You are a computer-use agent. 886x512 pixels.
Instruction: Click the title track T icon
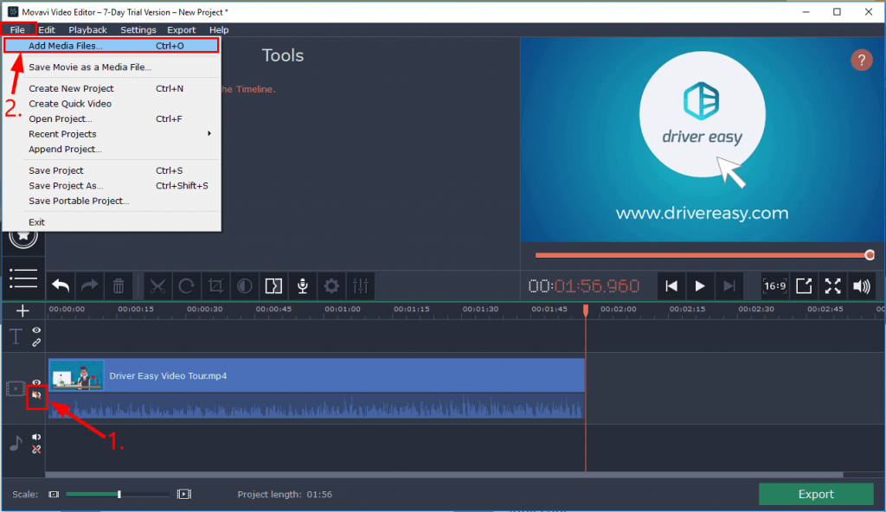click(x=16, y=336)
